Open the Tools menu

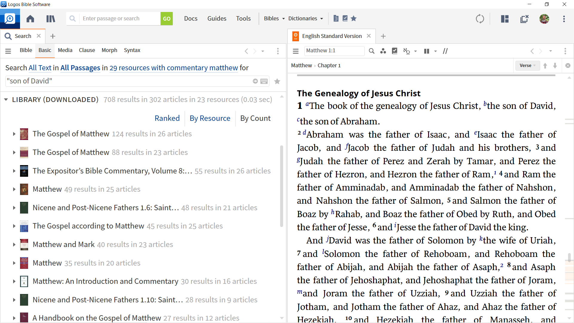point(243,19)
